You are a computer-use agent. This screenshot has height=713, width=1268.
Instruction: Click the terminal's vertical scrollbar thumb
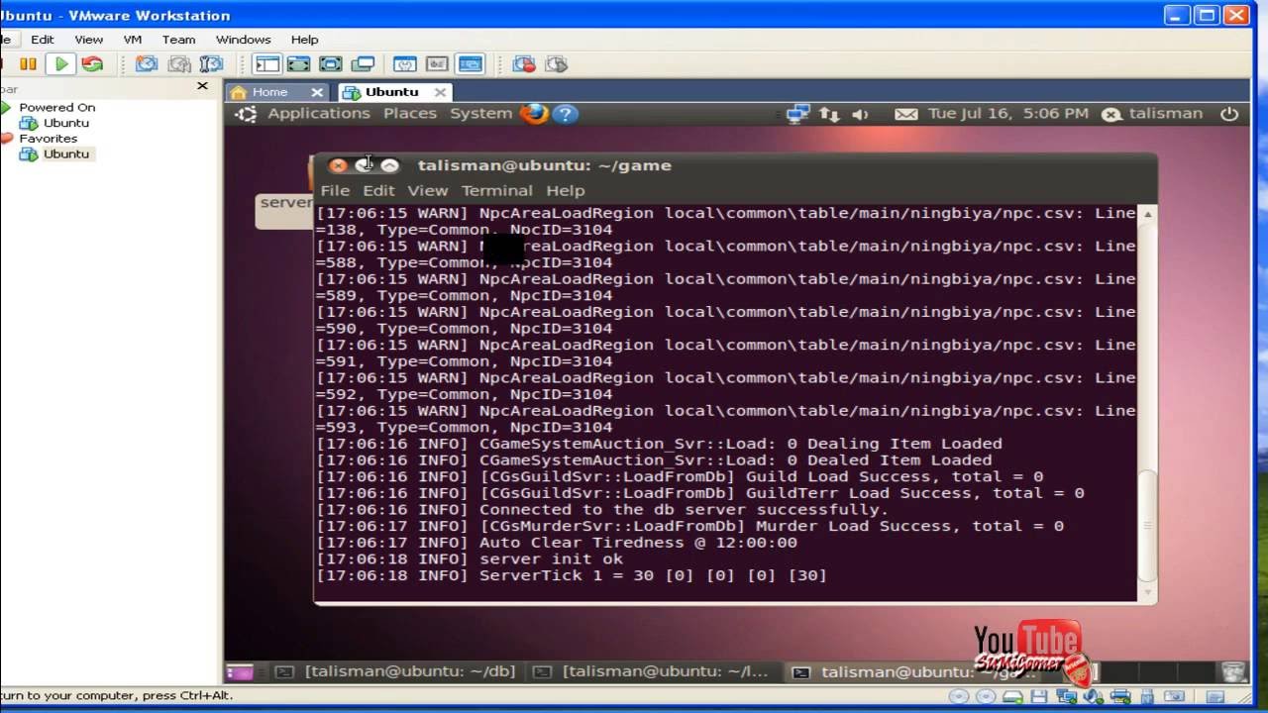pyautogui.click(x=1147, y=527)
